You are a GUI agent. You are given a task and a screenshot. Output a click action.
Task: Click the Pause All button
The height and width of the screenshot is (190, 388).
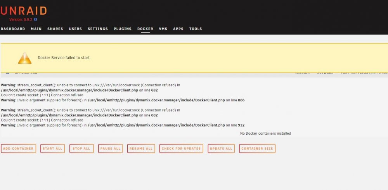point(111,149)
